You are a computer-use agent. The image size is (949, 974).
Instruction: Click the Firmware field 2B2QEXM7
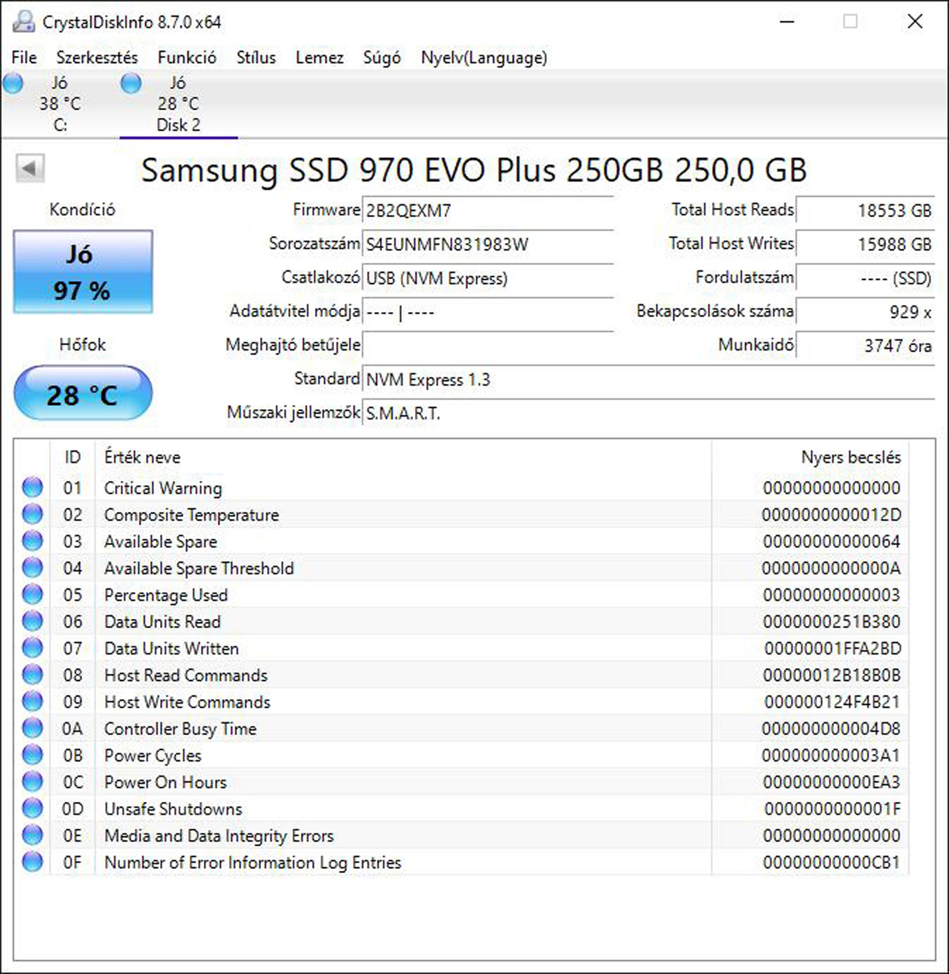tap(487, 211)
